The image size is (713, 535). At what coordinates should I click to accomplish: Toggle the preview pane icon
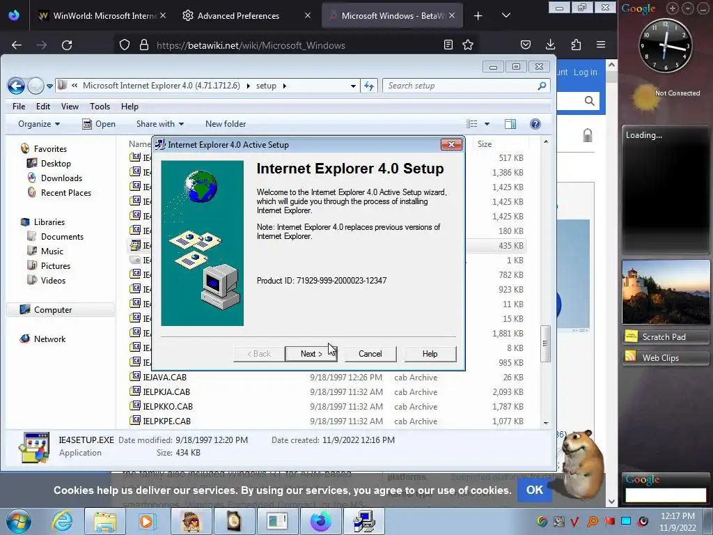coord(510,124)
